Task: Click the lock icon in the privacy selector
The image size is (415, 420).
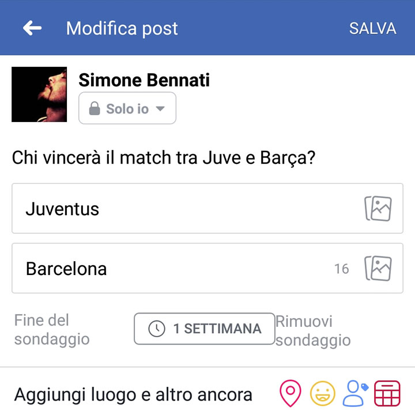Action: pyautogui.click(x=95, y=109)
